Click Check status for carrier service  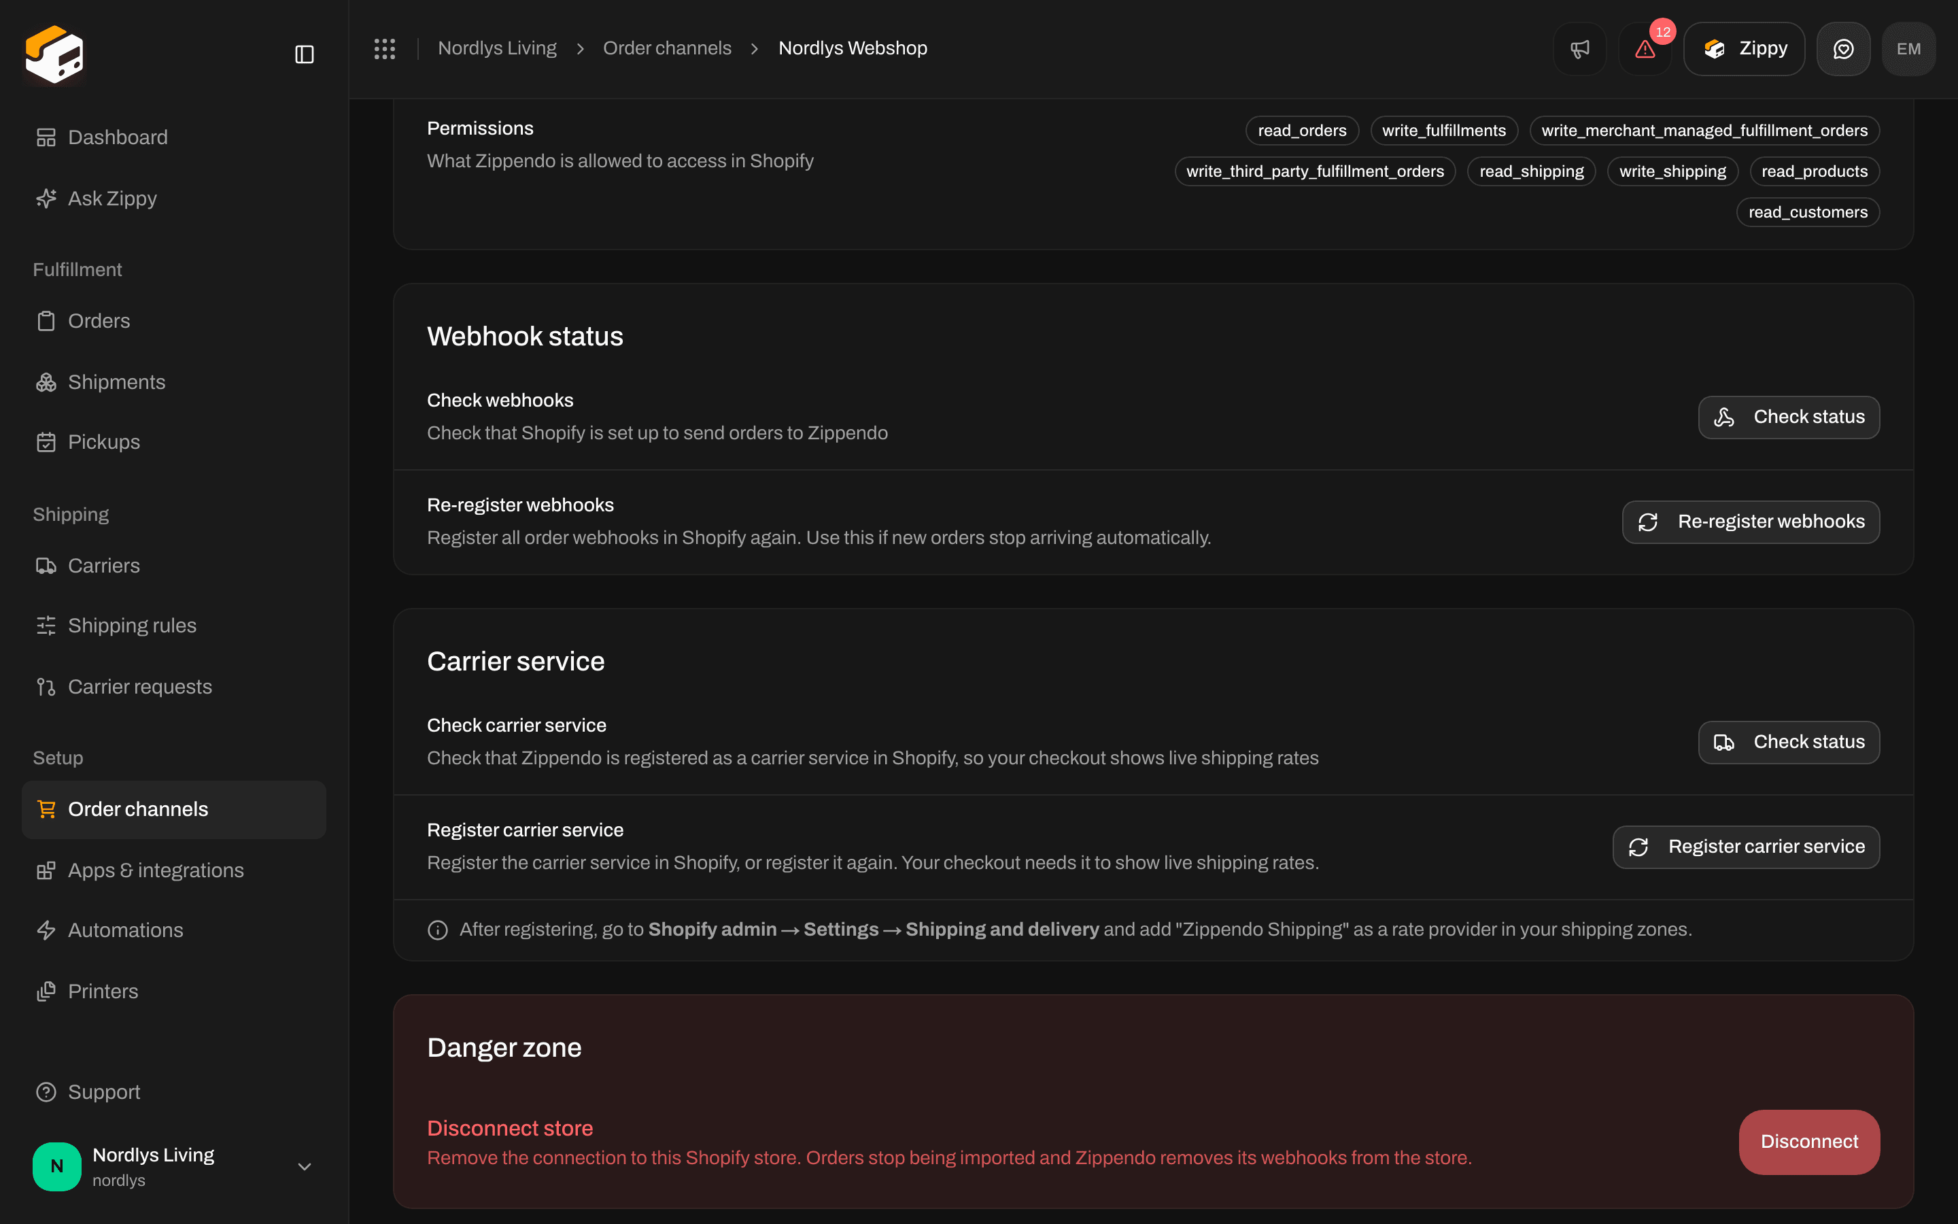click(x=1788, y=743)
